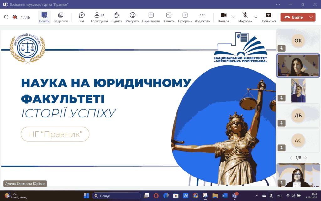The width and height of the screenshot is (321, 201).
Task: Select the ДБ participant tile
Action: pyautogui.click(x=298, y=116)
